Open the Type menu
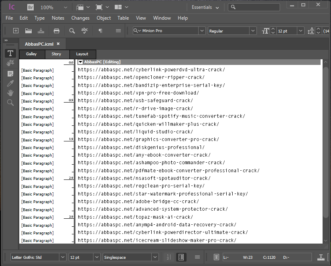The height and width of the screenshot is (266, 331). pyautogui.click(x=39, y=18)
